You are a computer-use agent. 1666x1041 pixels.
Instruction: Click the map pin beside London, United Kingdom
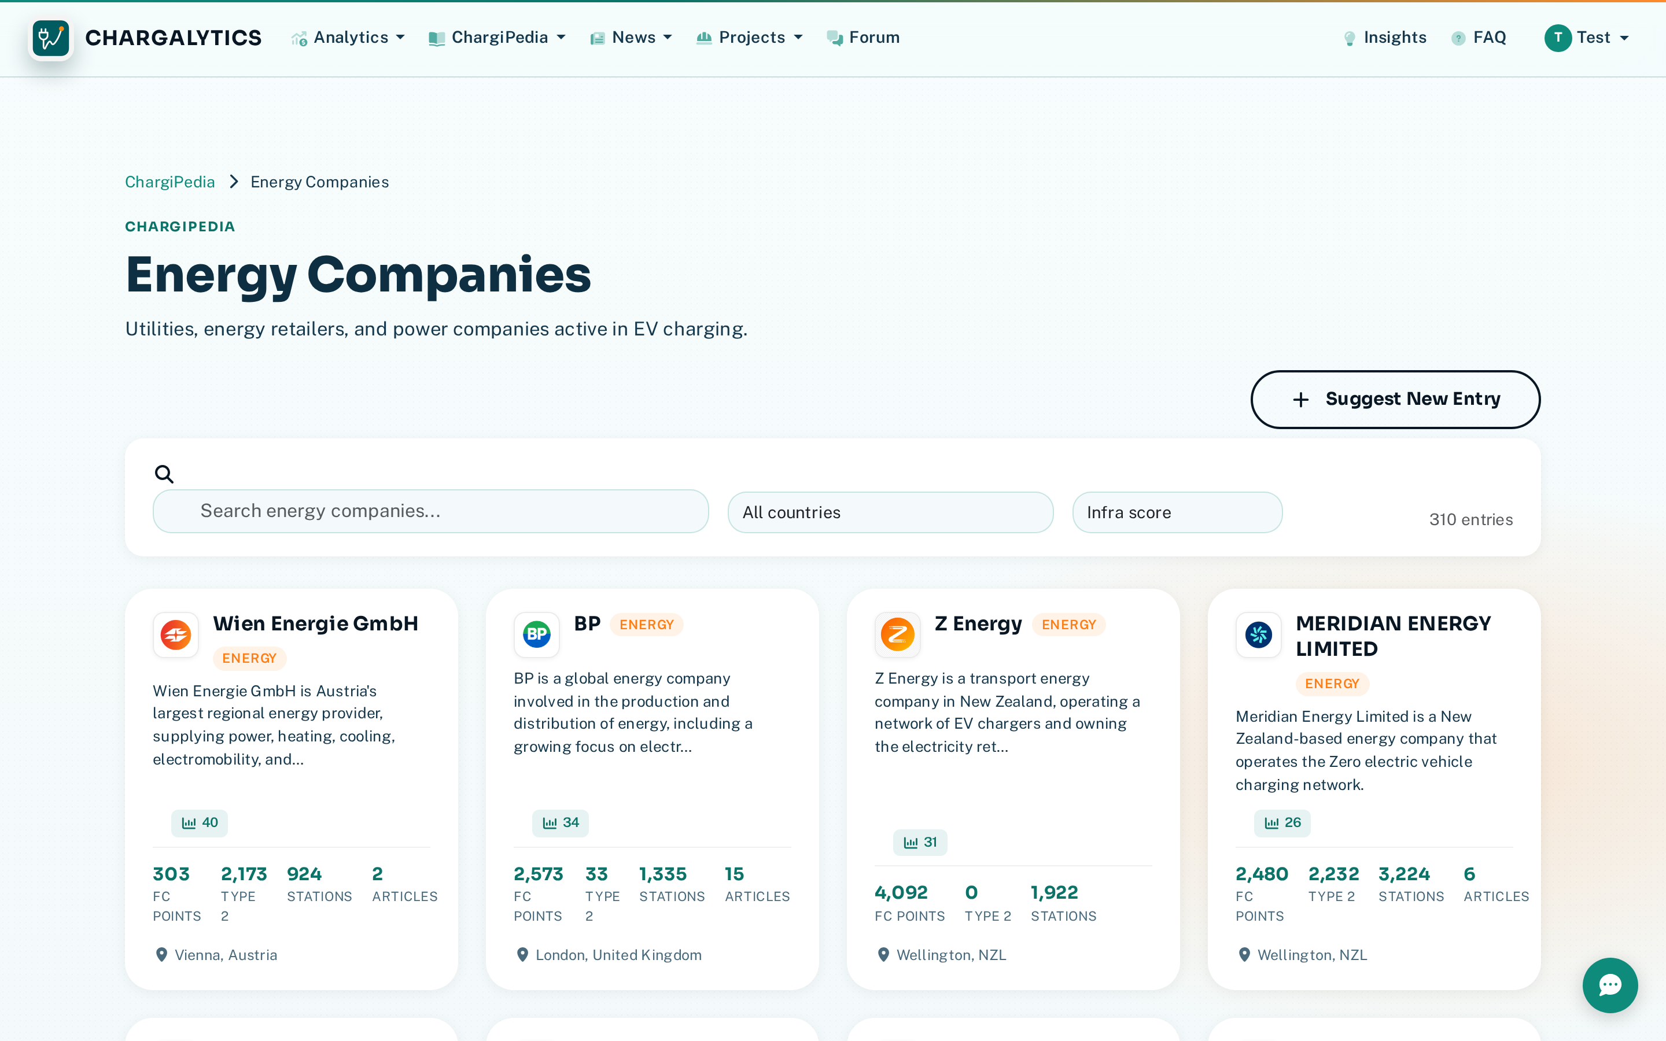(522, 955)
